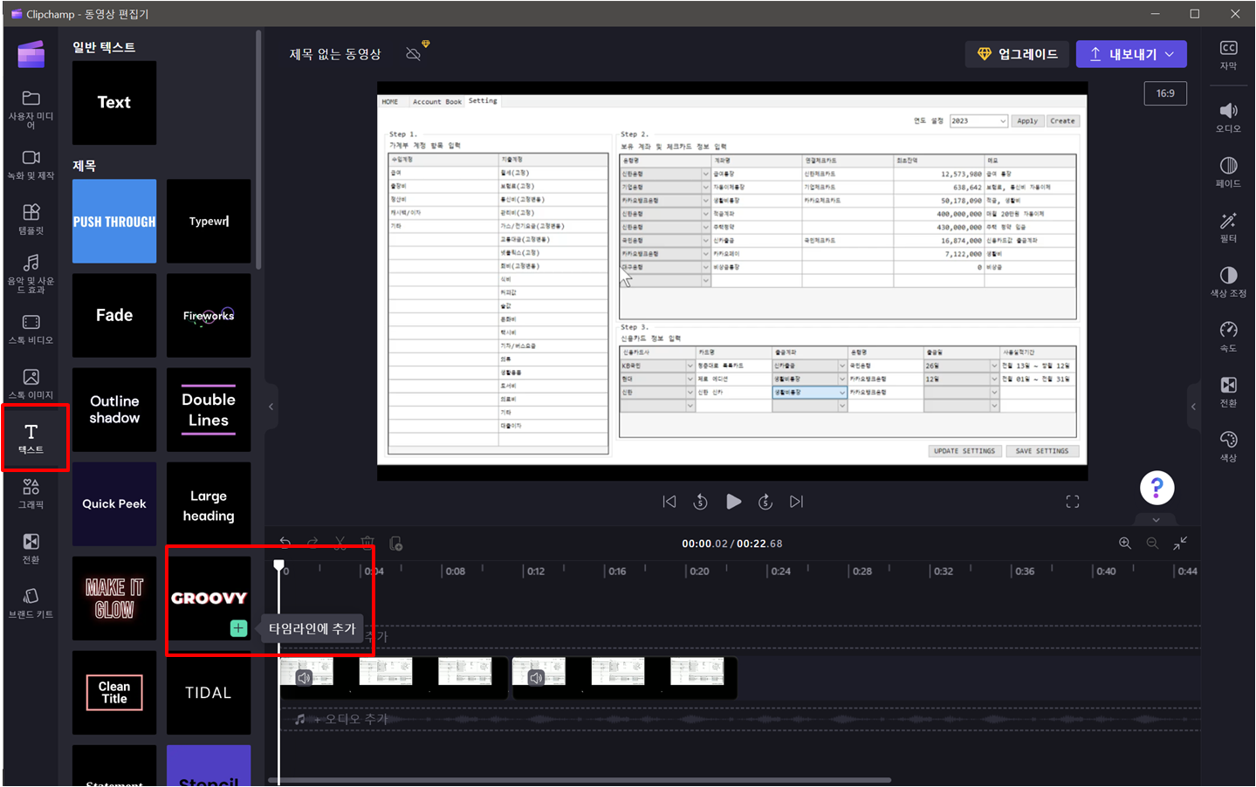Expand the right property panel
1256x787 pixels.
click(x=1193, y=407)
